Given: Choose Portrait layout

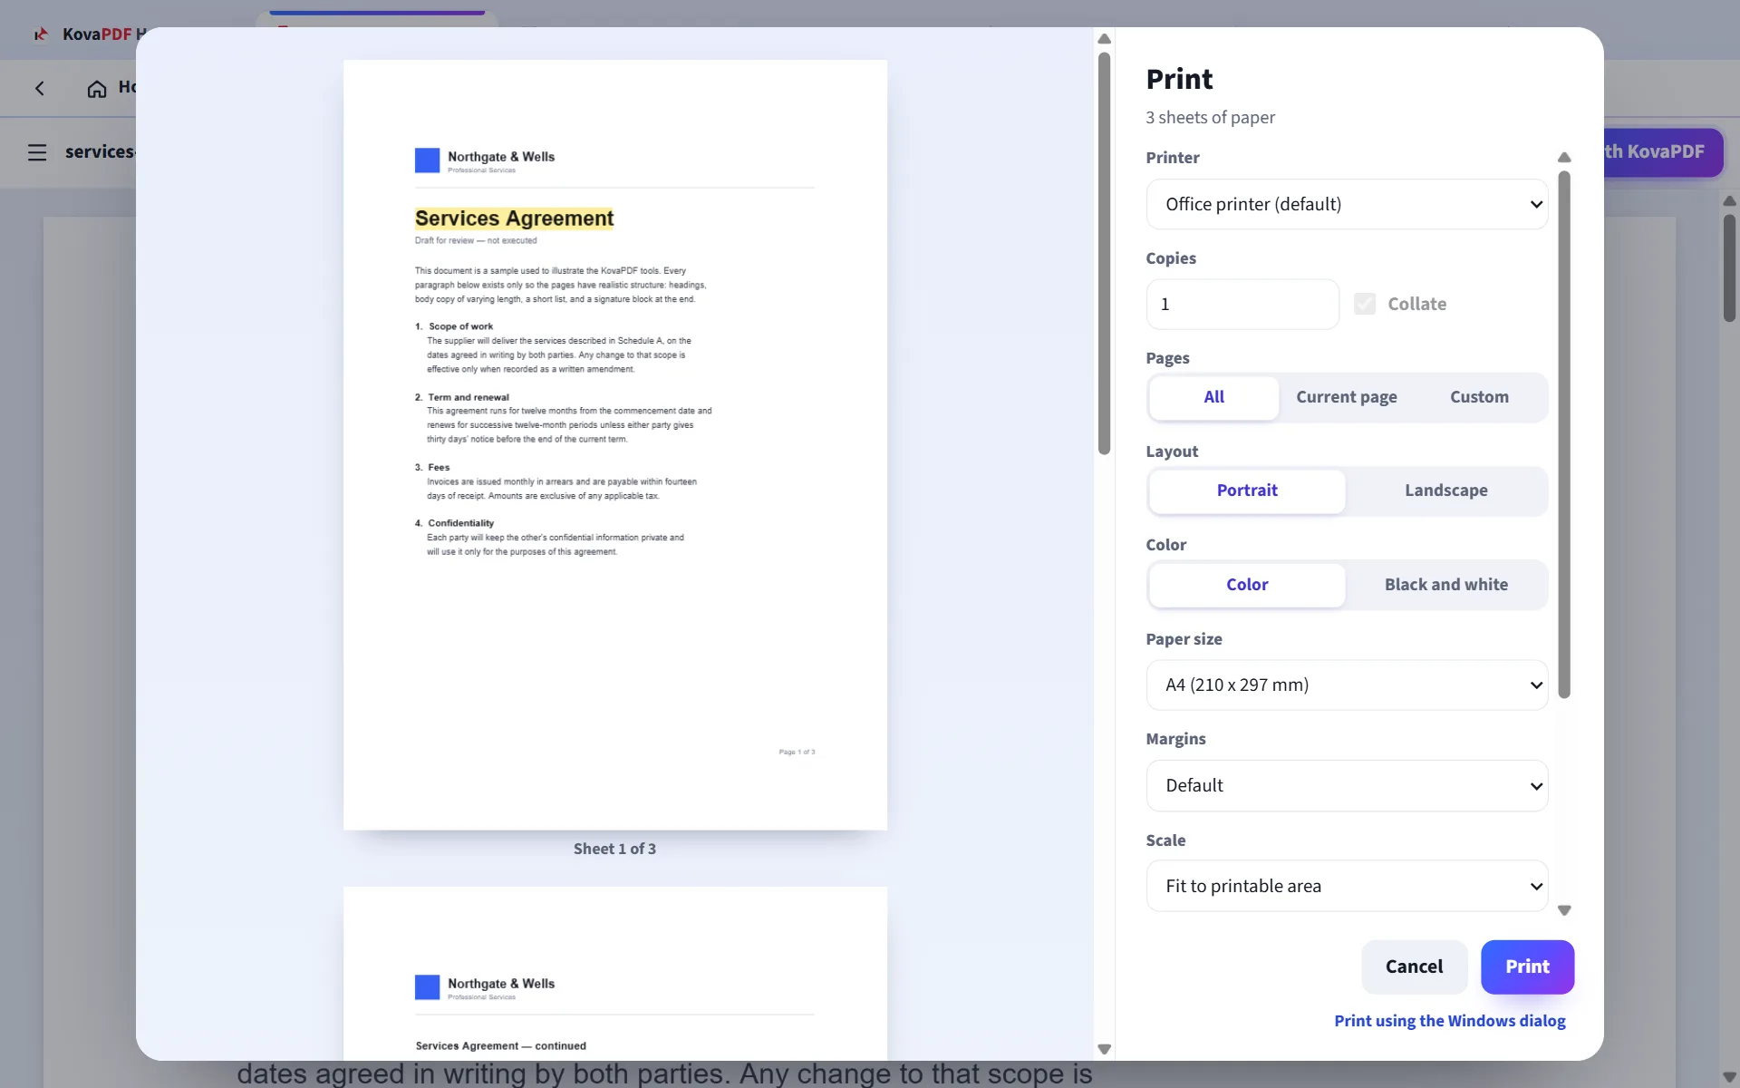Looking at the screenshot, I should pos(1247,491).
